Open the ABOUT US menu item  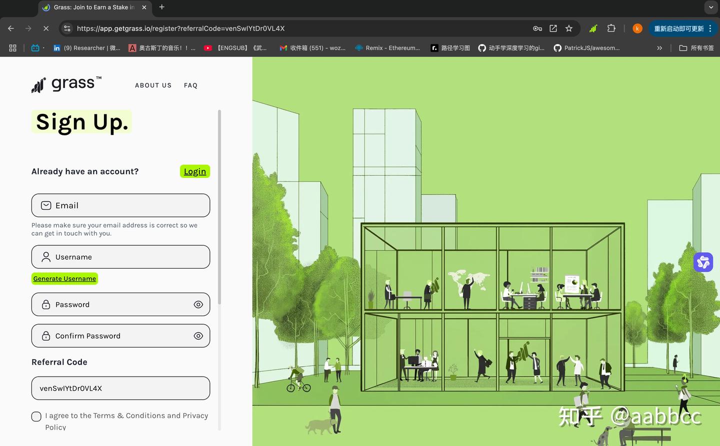coord(153,85)
